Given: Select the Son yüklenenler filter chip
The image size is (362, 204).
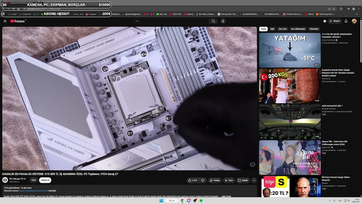Looking at the screenshot, I should (x=298, y=29).
